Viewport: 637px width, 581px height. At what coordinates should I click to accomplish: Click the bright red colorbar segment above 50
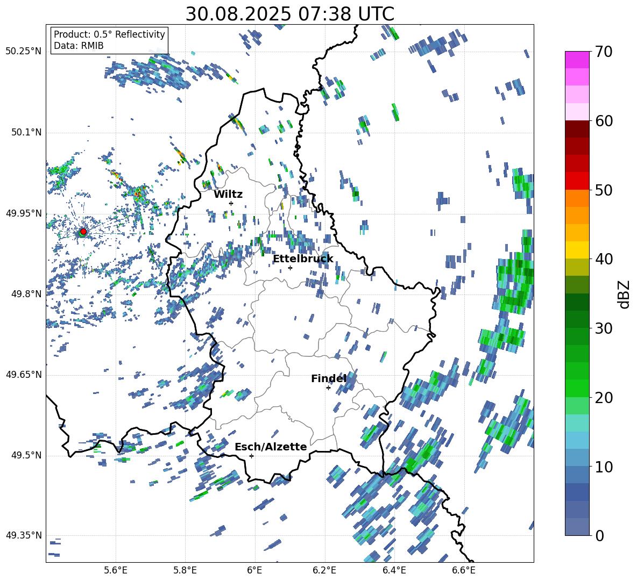[x=577, y=181]
